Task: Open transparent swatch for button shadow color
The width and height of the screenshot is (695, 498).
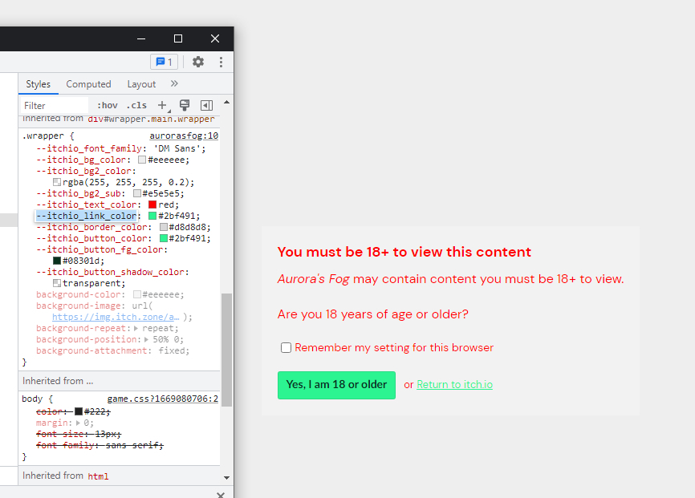Action: tap(57, 283)
